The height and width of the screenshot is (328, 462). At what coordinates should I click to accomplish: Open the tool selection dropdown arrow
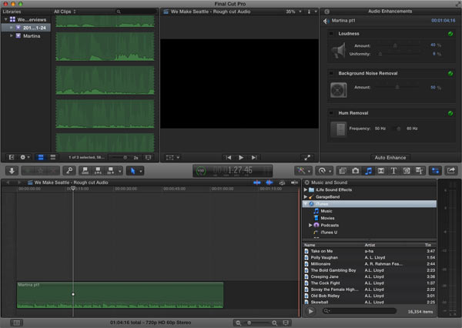[141, 171]
